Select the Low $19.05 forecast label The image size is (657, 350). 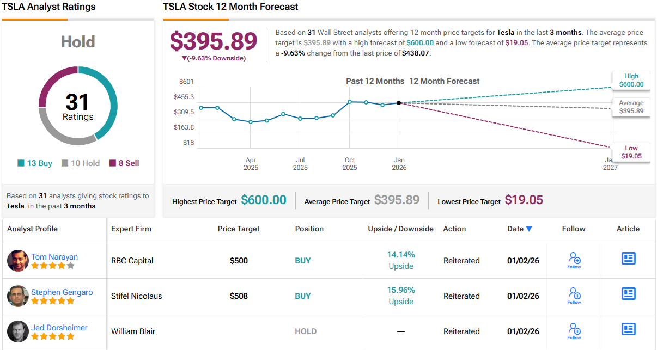pos(631,152)
